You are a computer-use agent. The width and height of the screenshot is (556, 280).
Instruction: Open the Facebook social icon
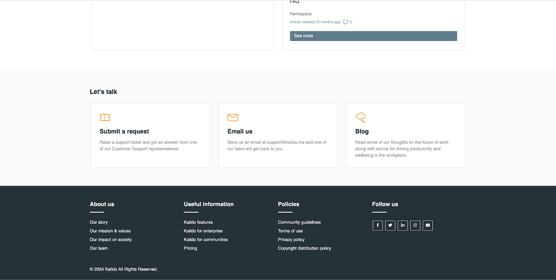[x=377, y=226]
